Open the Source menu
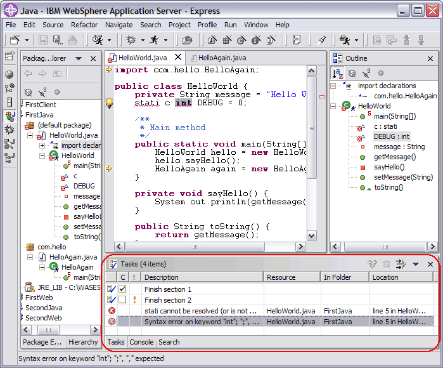443x368 pixels. (x=53, y=25)
